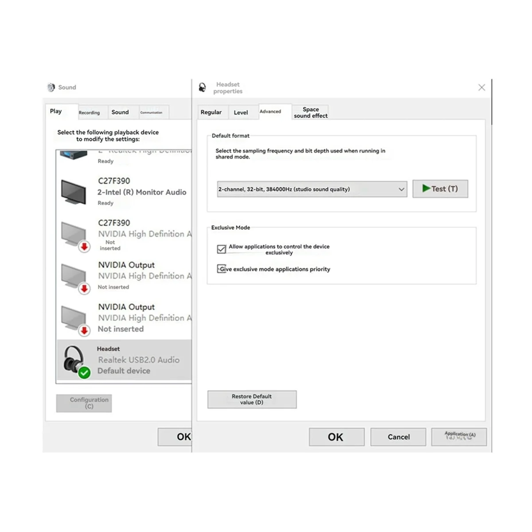Viewport: 532px width, 532px height.
Task: Select the C27F390 NVIDIA monitor icon
Action: pyautogui.click(x=75, y=236)
